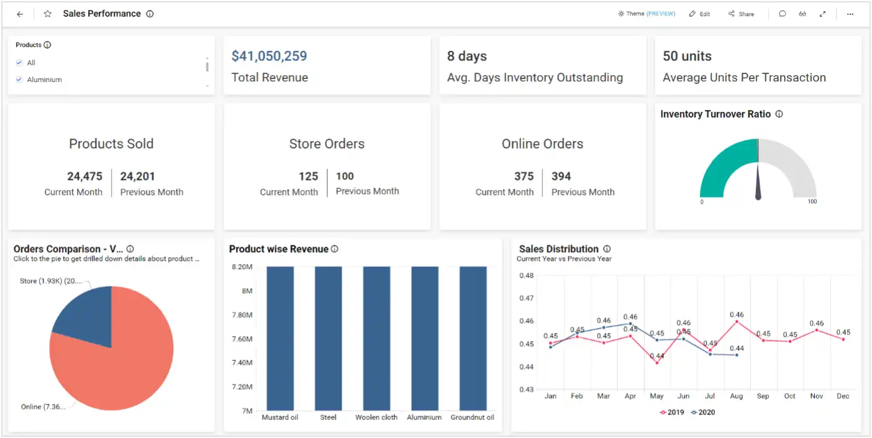Click the Share button
Viewport: 872px width, 438px height.
[x=740, y=13]
